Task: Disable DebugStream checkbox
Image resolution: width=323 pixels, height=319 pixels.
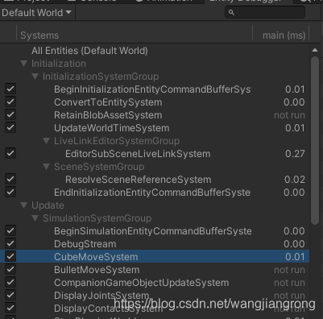Action: click(x=10, y=244)
